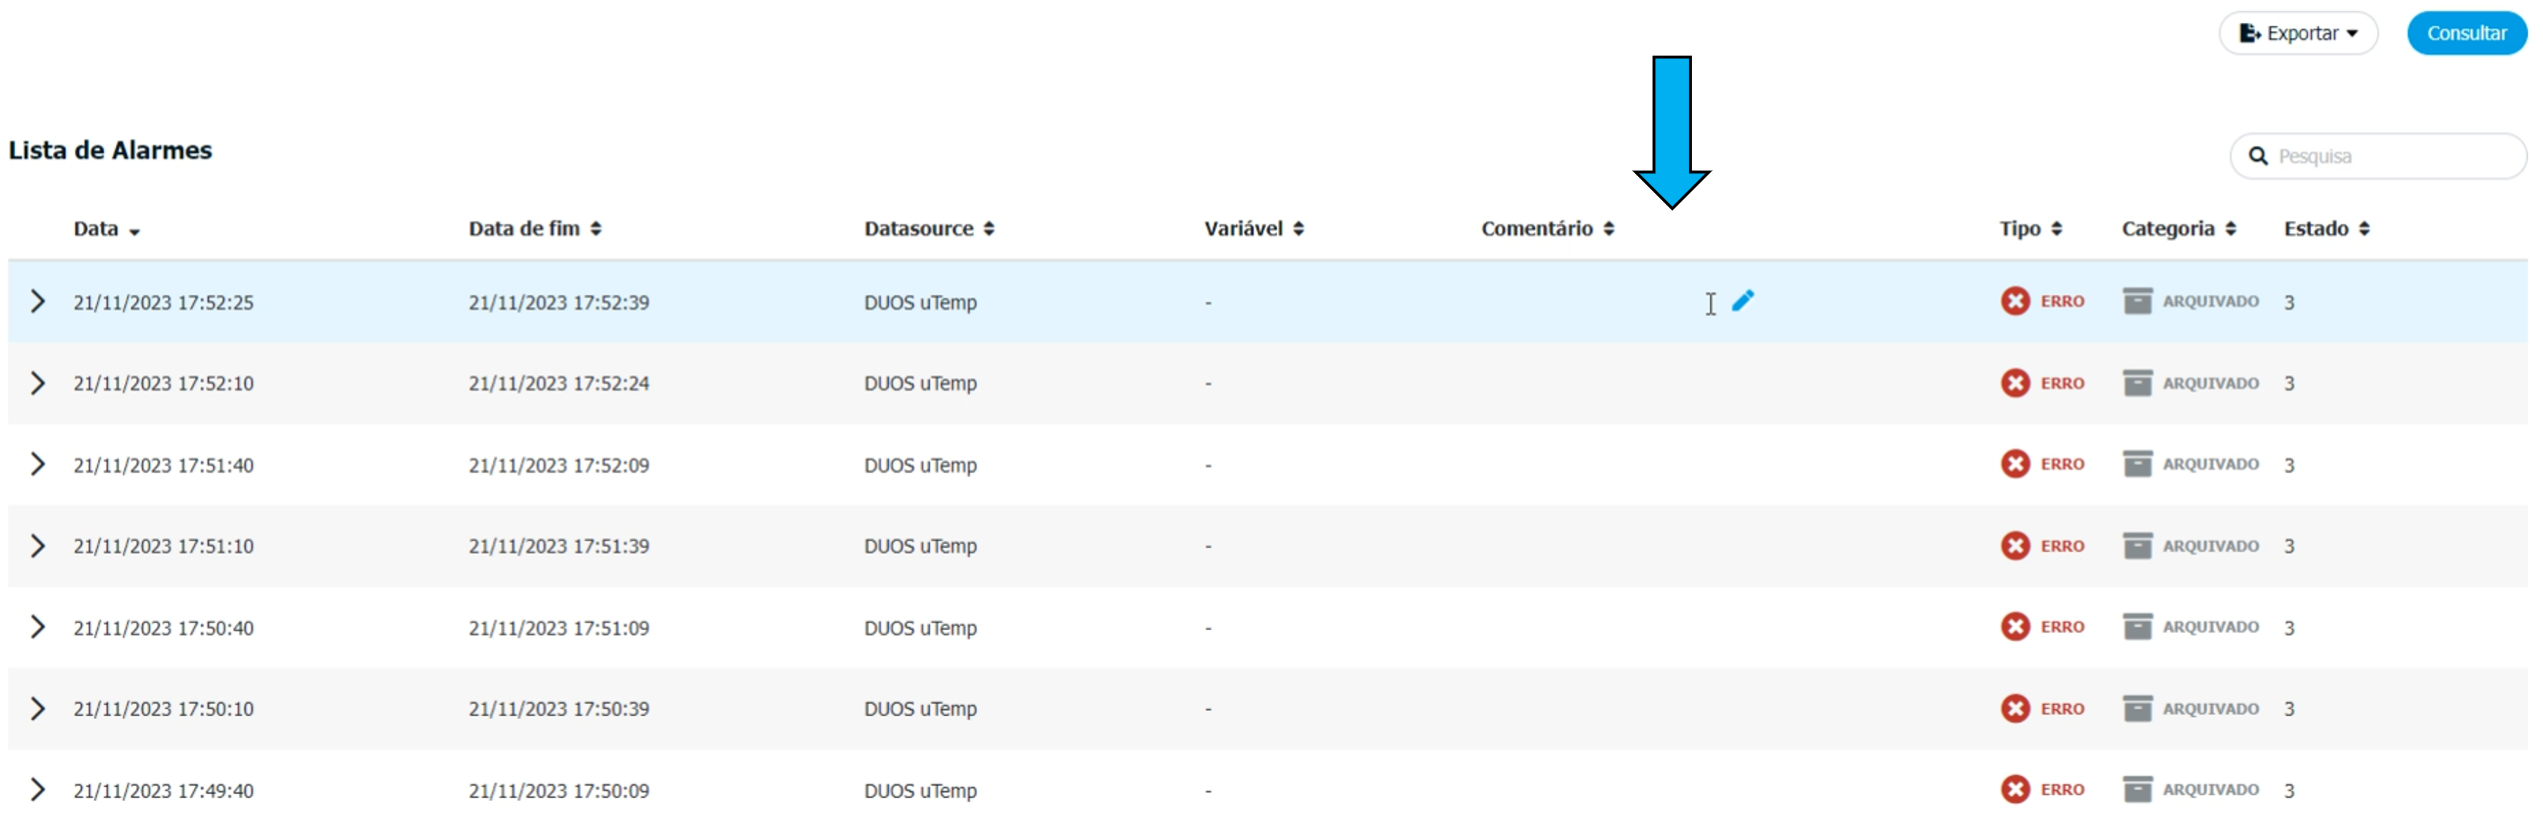Expand the 21/11/2023 17:50:10 alarm row
2543x828 pixels.
[37, 709]
